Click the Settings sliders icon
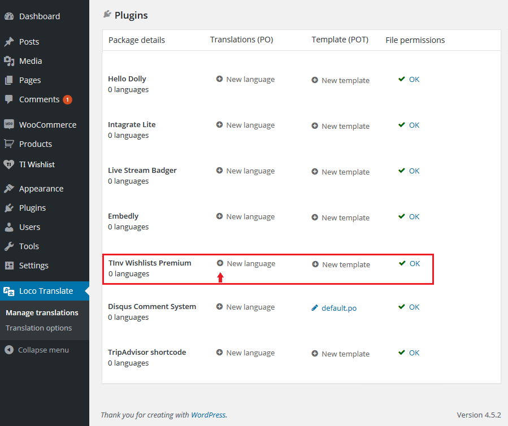 (9, 266)
